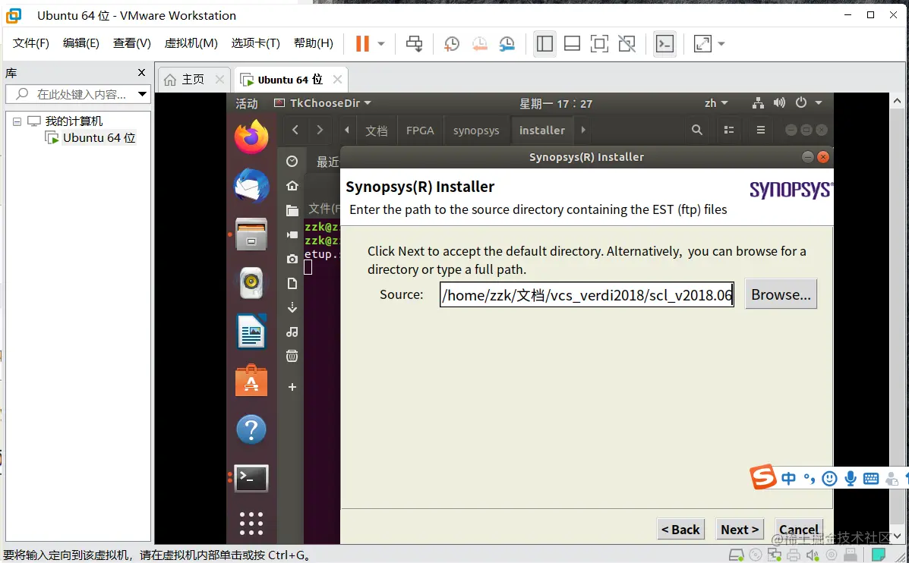Open the 查看(V) menu
The image size is (909, 563).
click(131, 43)
